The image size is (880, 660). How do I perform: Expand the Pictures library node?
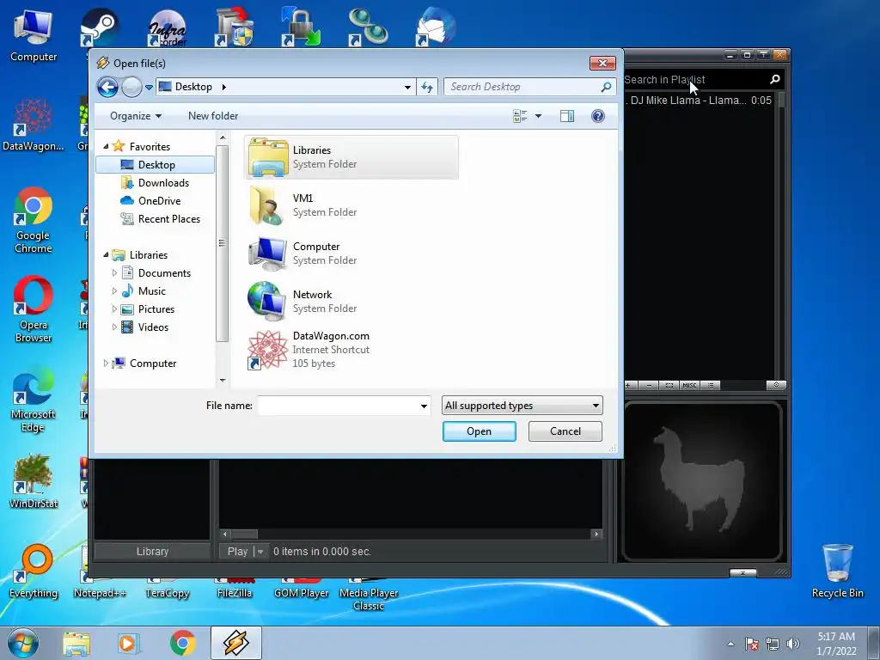click(114, 309)
